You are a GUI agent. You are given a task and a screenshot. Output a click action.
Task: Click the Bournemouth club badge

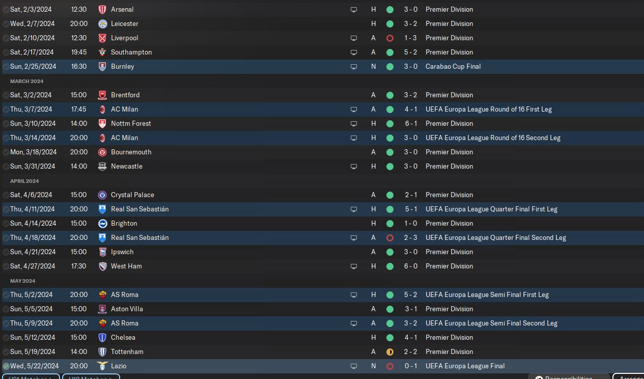pyautogui.click(x=102, y=152)
